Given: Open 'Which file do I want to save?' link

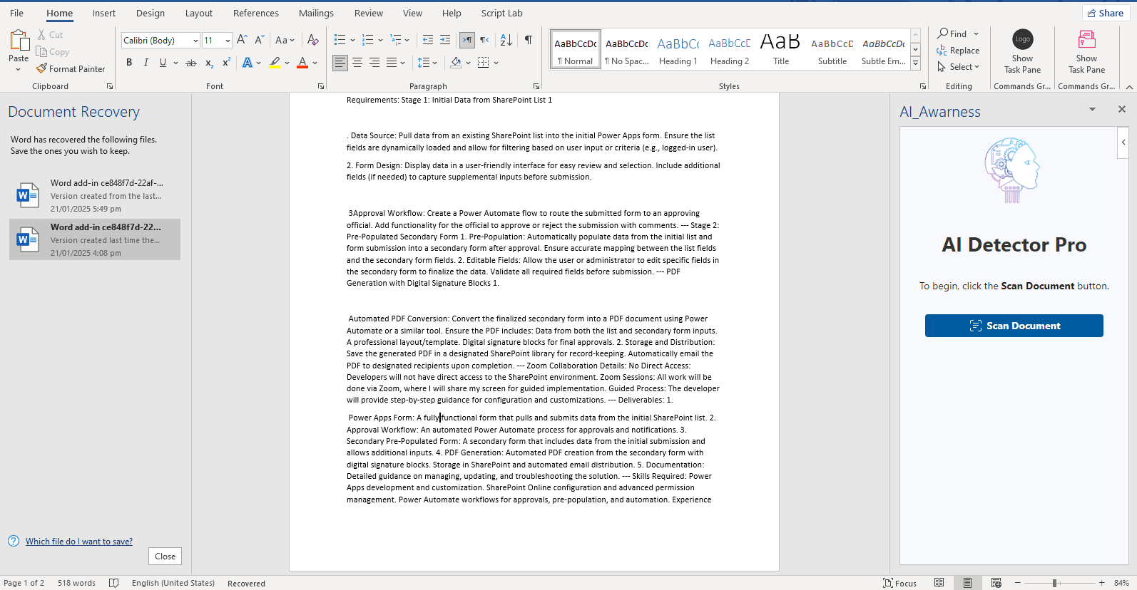Looking at the screenshot, I should click(x=79, y=542).
